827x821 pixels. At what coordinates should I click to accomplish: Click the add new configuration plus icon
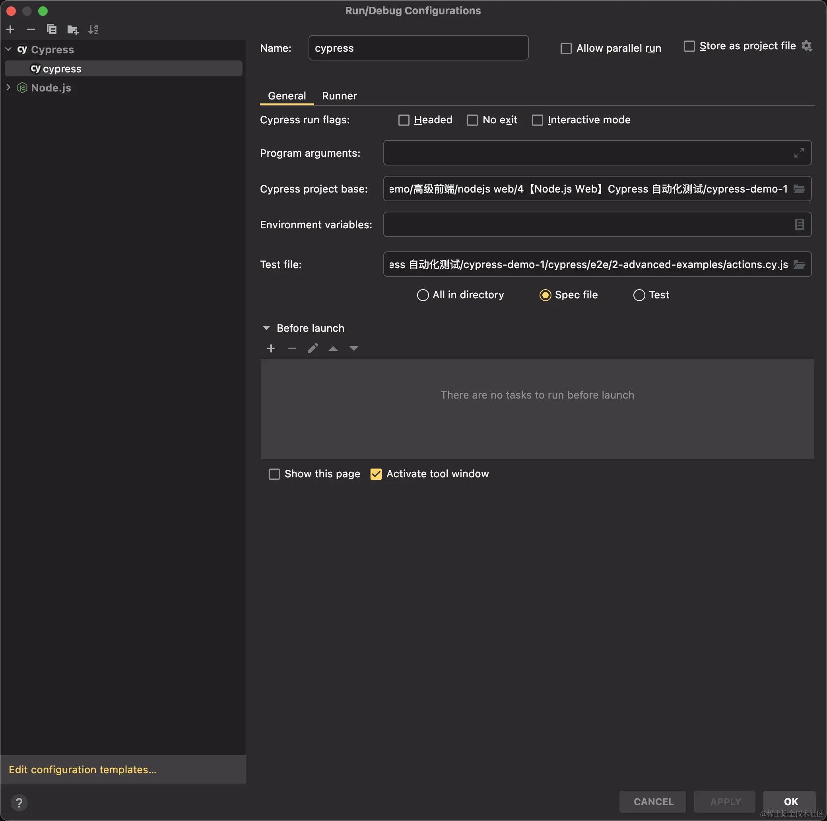point(11,29)
